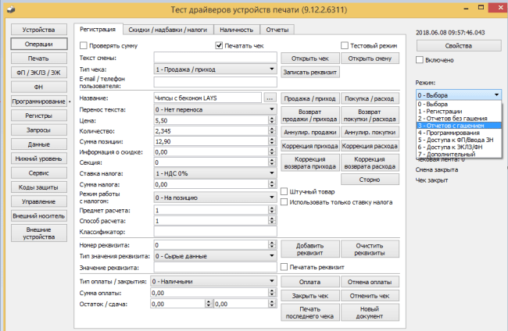Select 3 - Отчетов с гашением option

[x=459, y=126]
